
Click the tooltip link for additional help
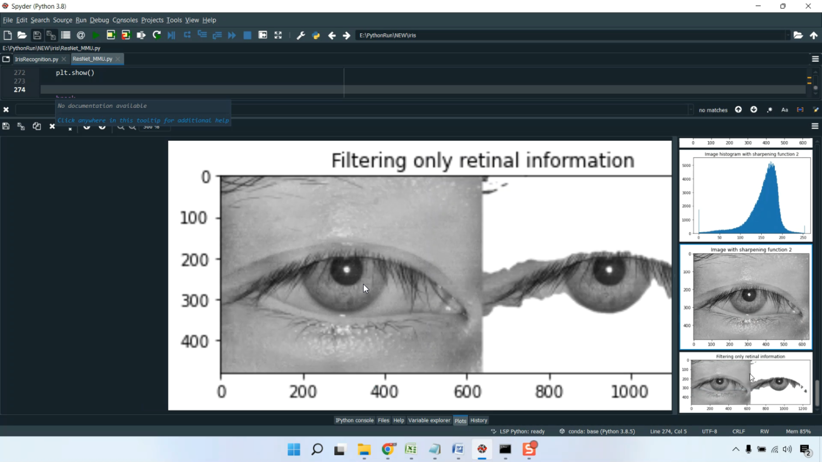tap(143, 120)
